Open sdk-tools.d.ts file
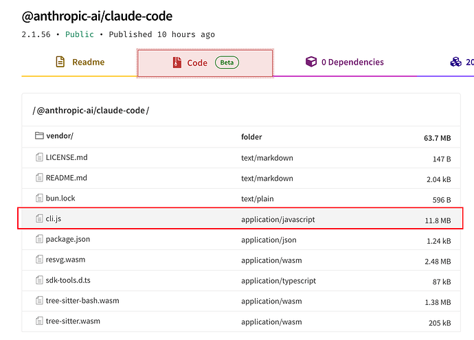The width and height of the screenshot is (474, 340). (x=68, y=280)
